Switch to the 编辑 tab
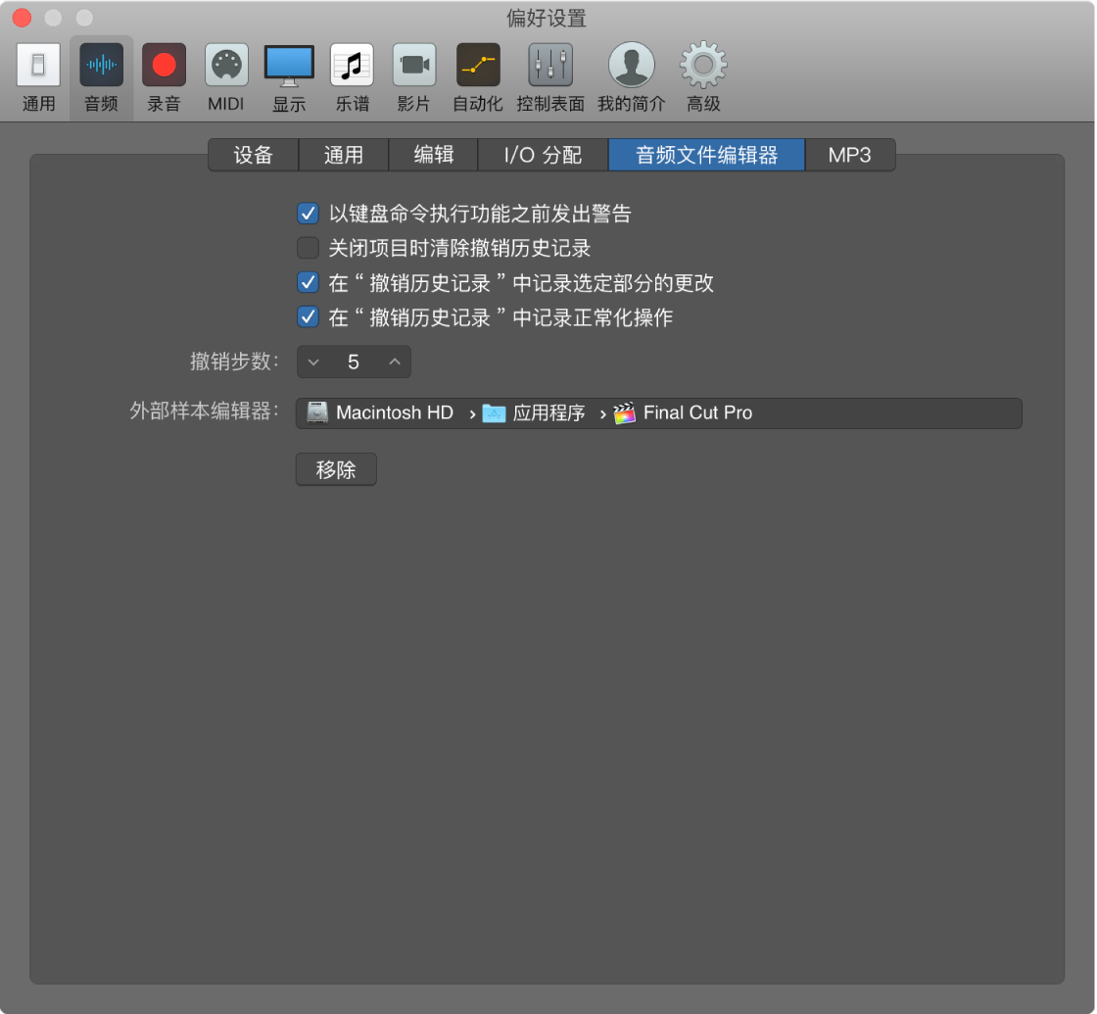Image resolution: width=1097 pixels, height=1014 pixels. pyautogui.click(x=433, y=155)
